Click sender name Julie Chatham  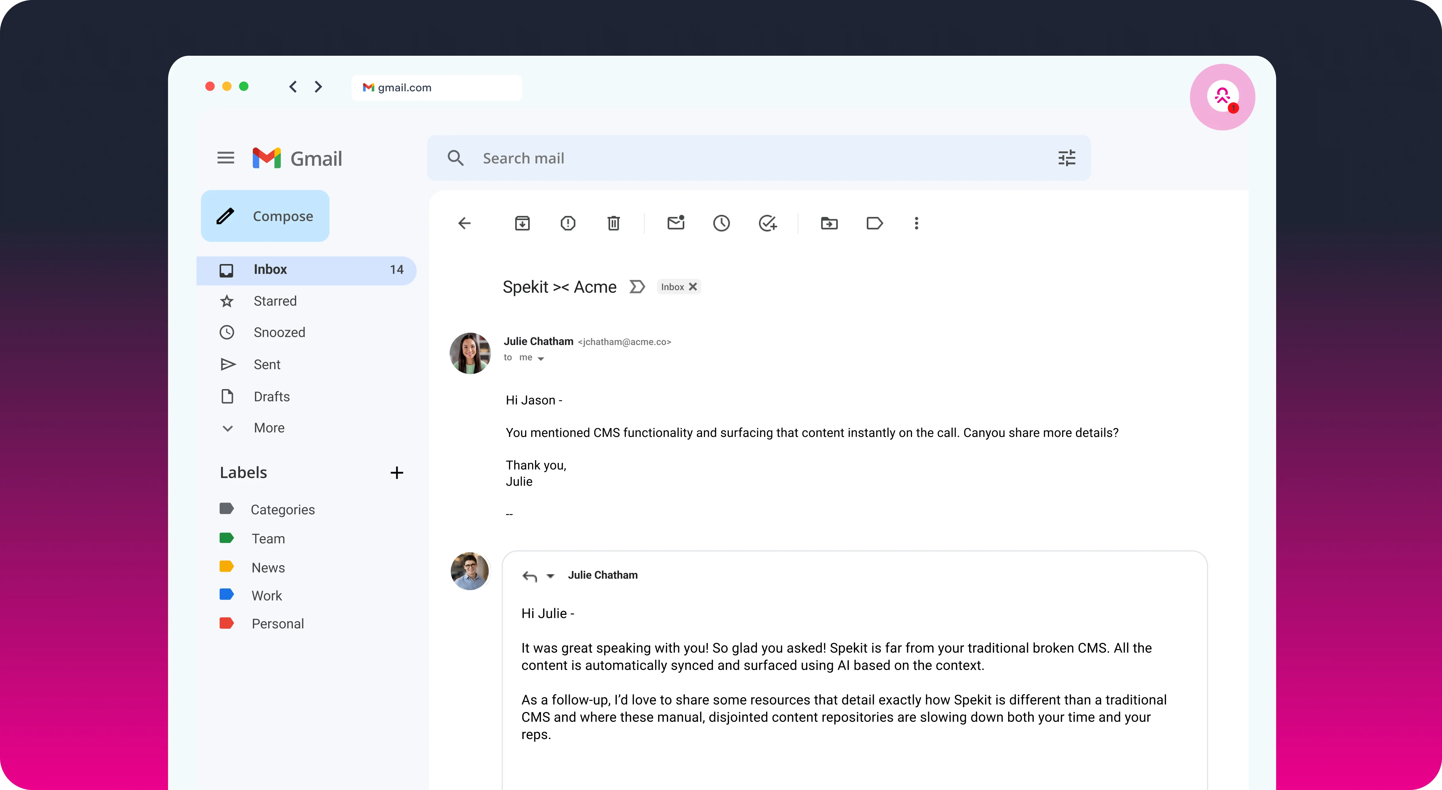(538, 342)
